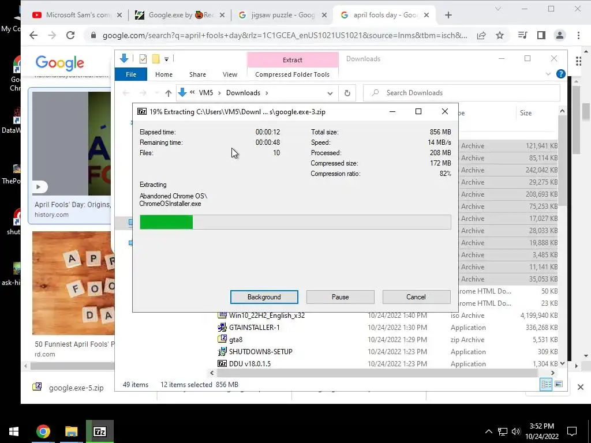
Task: Switch to the Share ribbon tab
Action: pyautogui.click(x=197, y=74)
